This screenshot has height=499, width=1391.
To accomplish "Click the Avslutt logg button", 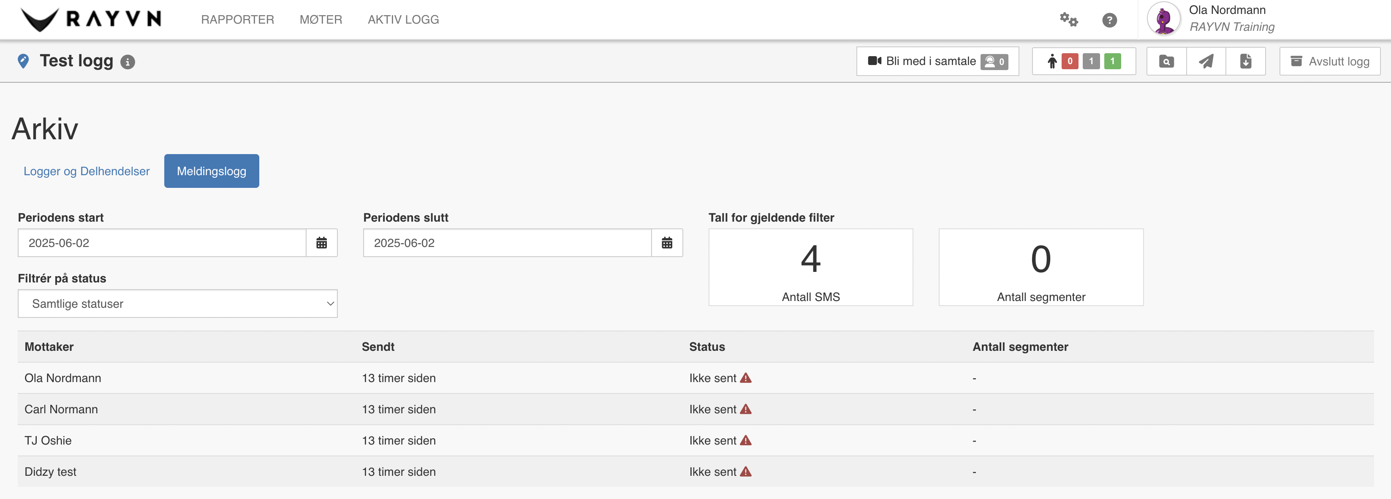I will coord(1329,61).
